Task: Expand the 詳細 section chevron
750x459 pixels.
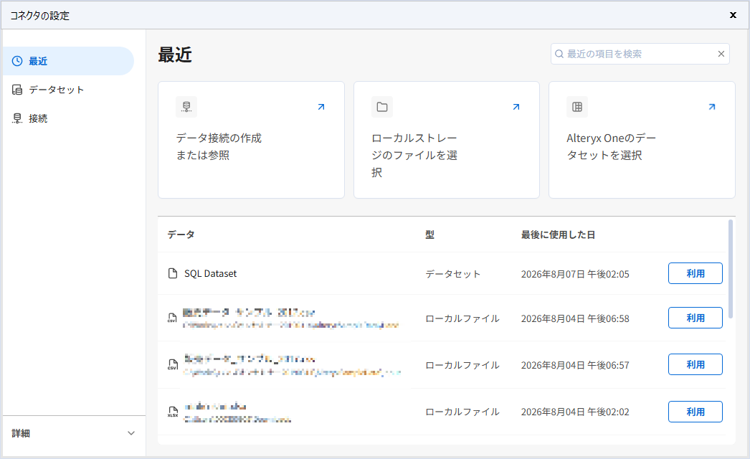Action: click(131, 433)
